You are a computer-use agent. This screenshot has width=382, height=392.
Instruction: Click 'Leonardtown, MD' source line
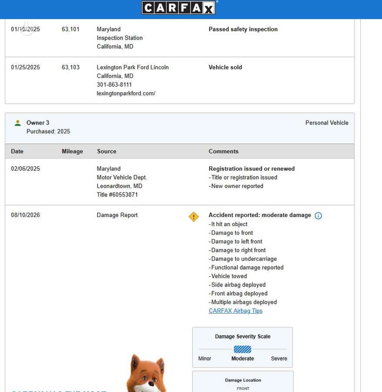point(119,186)
